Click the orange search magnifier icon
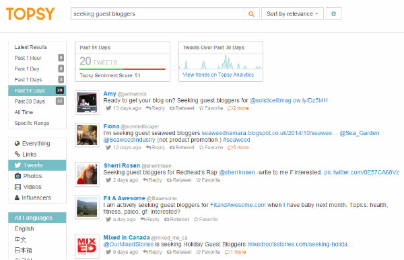Image resolution: width=404 pixels, height=260 pixels. point(251,14)
